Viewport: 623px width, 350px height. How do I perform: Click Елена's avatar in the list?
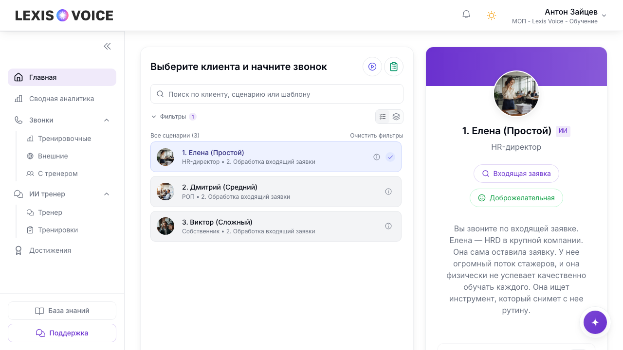tap(165, 157)
